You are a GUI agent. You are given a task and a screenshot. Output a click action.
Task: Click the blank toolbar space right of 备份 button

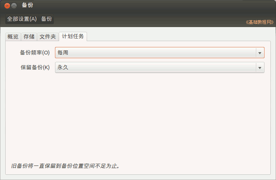click(x=149, y=19)
